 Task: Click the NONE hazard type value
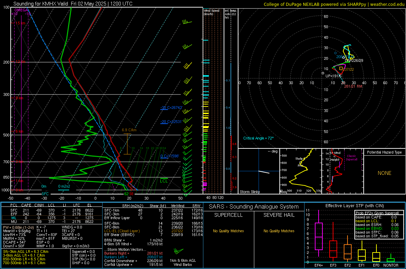(x=385, y=173)
